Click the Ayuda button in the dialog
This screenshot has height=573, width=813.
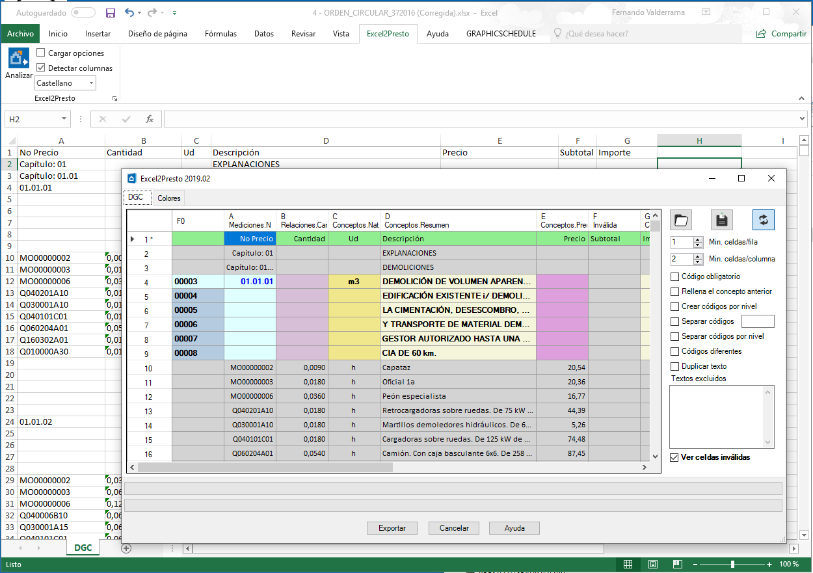pyautogui.click(x=514, y=528)
